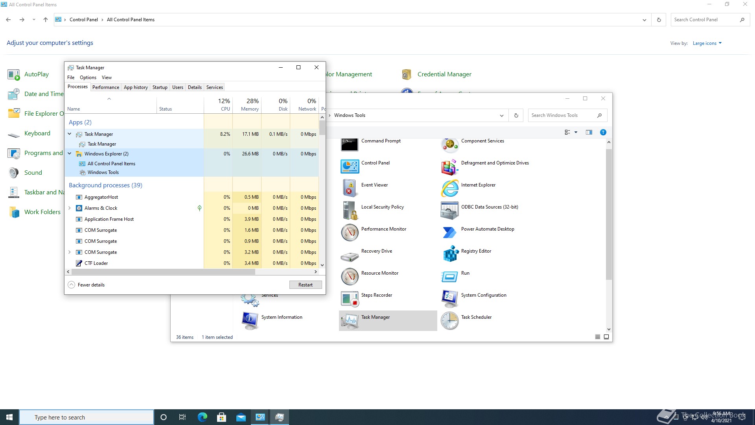The width and height of the screenshot is (755, 425).
Task: Click the horizontal scrollbar in Task Manager
Action: pos(163,272)
